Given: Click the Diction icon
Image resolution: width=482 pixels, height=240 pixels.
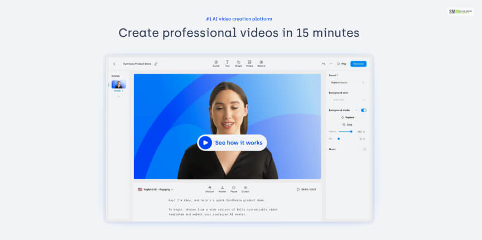Looking at the screenshot, I should 245,189.
